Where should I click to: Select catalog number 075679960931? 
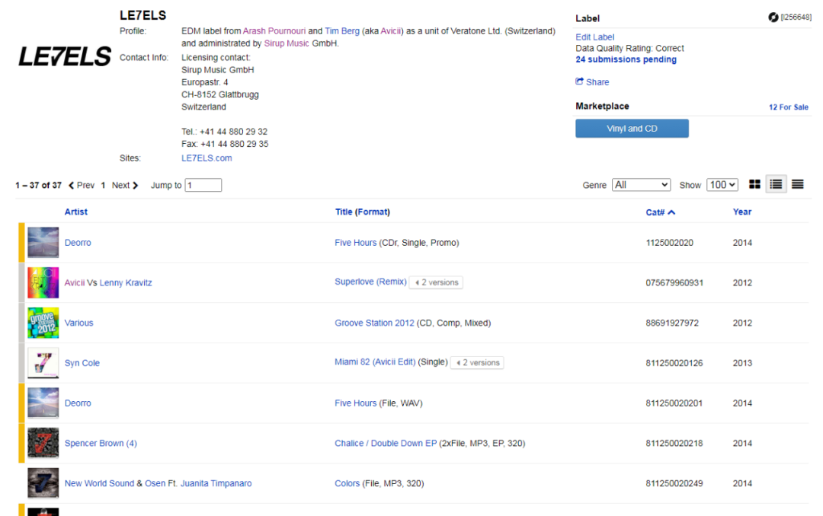(x=674, y=282)
